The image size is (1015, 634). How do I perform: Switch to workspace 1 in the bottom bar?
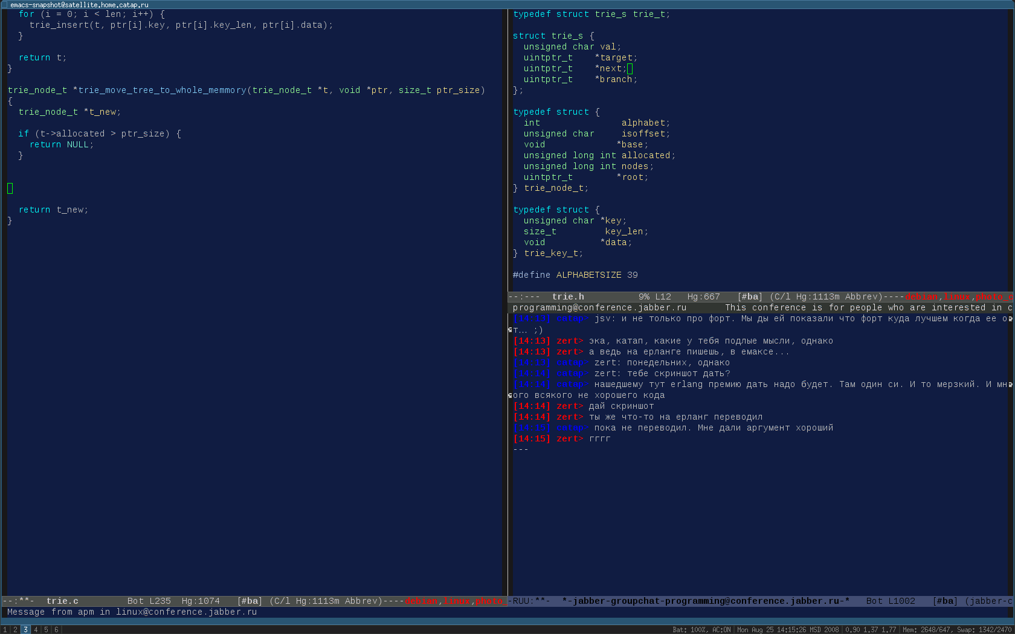coord(5,629)
